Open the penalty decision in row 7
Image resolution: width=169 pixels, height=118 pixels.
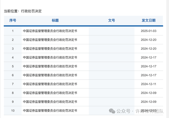pos(50,84)
